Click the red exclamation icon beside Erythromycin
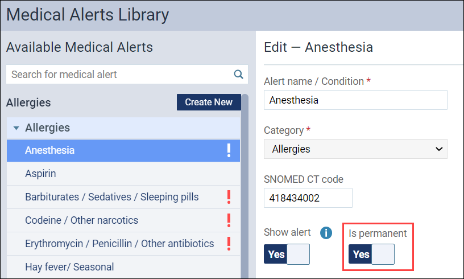Viewport: 464px width, 279px height. pos(229,244)
